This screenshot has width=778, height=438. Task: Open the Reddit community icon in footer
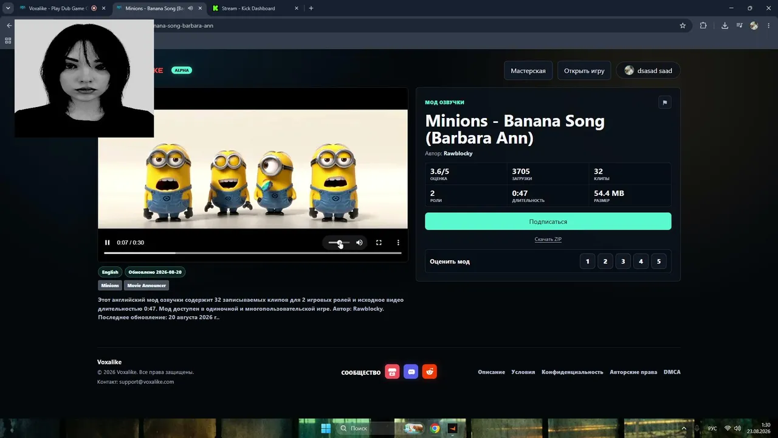click(430, 372)
